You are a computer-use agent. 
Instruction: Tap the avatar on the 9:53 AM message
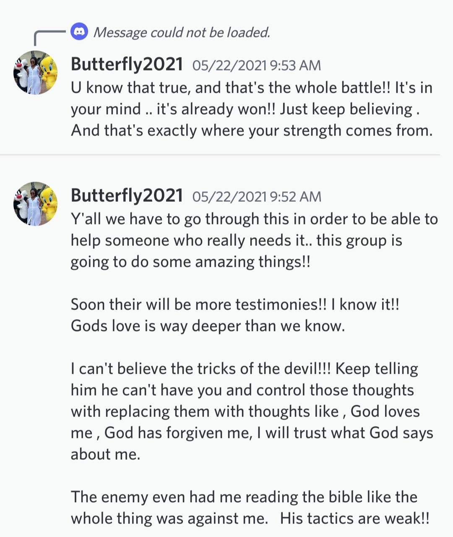click(x=35, y=73)
